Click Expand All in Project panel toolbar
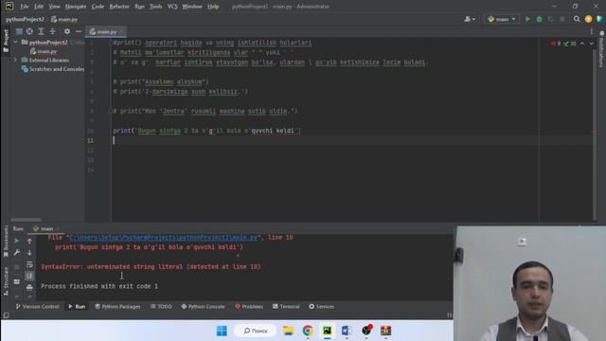606x341 pixels. click(x=41, y=31)
